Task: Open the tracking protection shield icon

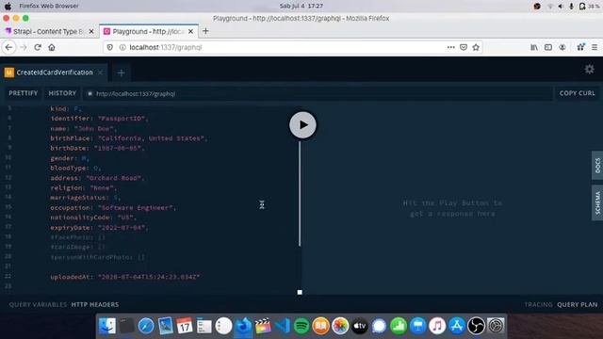Action: [110, 47]
